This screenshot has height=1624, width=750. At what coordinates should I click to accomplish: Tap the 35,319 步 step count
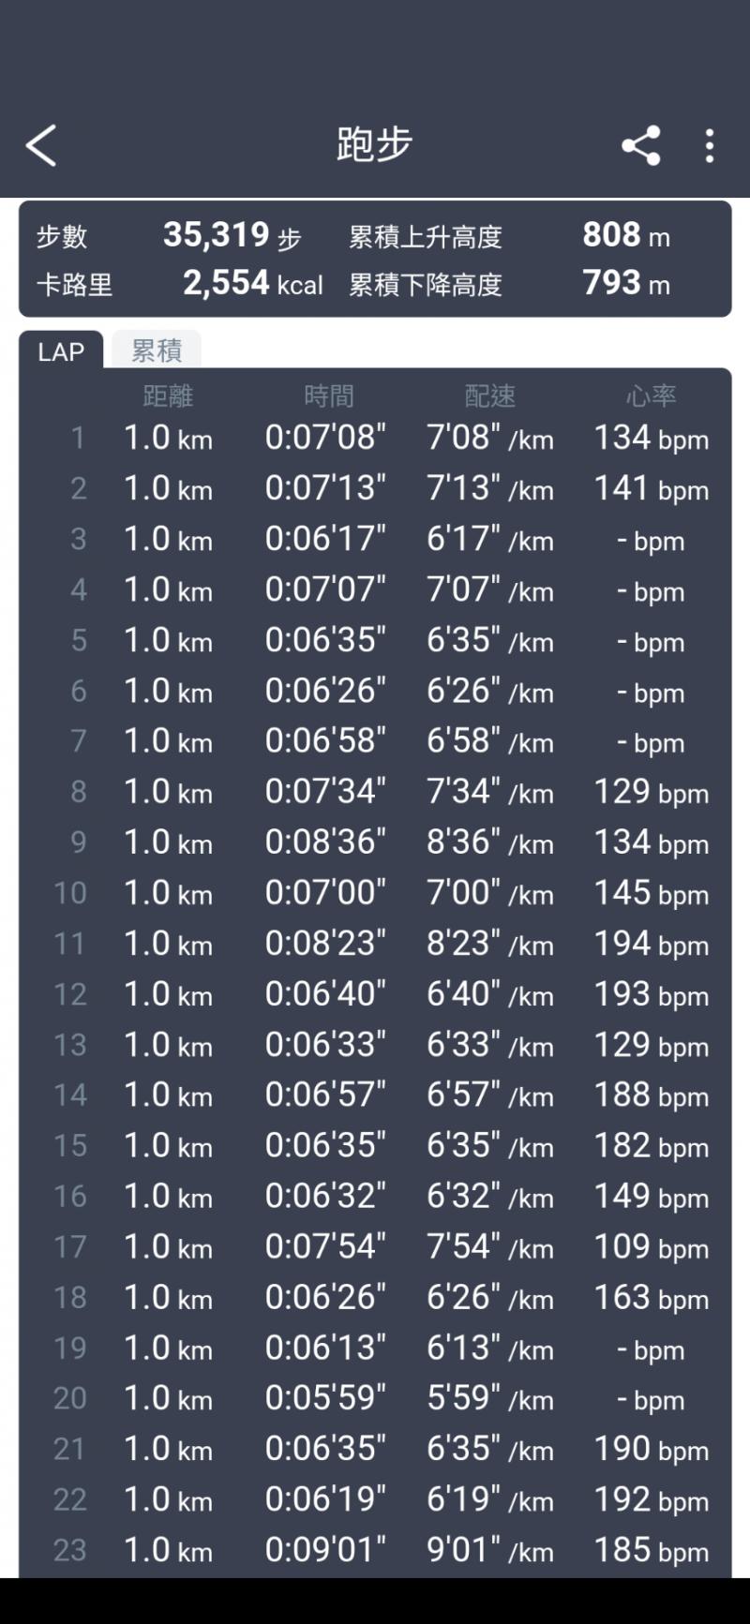coord(232,235)
